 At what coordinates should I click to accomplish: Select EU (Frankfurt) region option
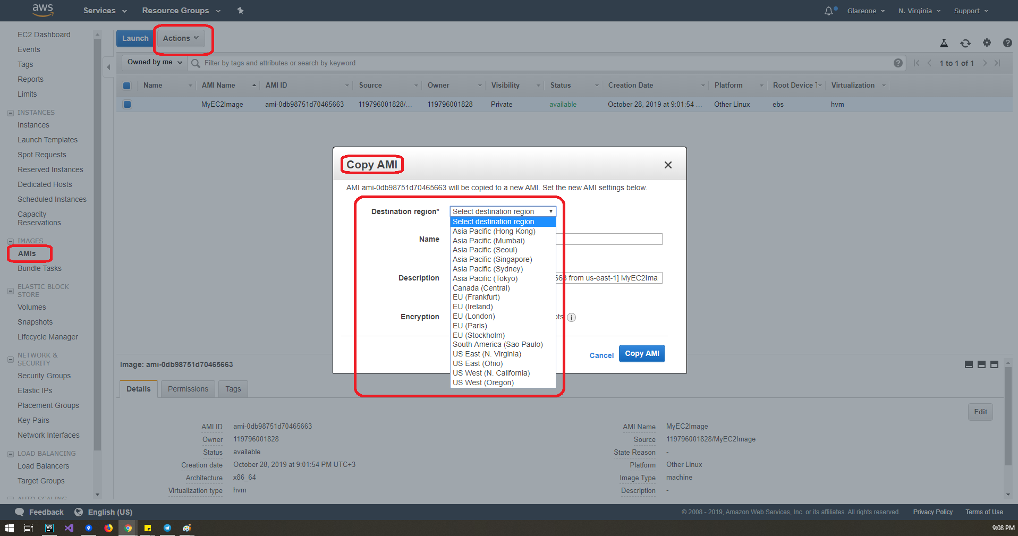click(x=503, y=297)
